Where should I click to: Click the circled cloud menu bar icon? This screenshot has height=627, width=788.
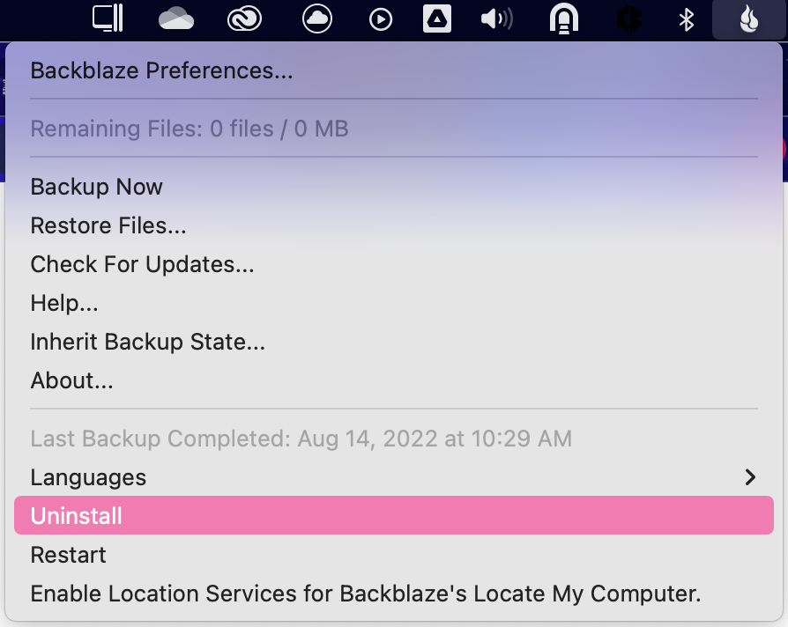(x=317, y=19)
